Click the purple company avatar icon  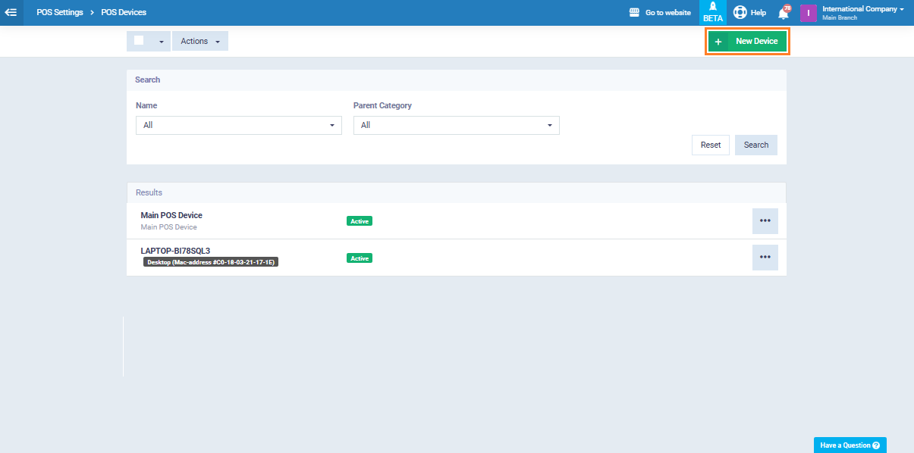(809, 13)
